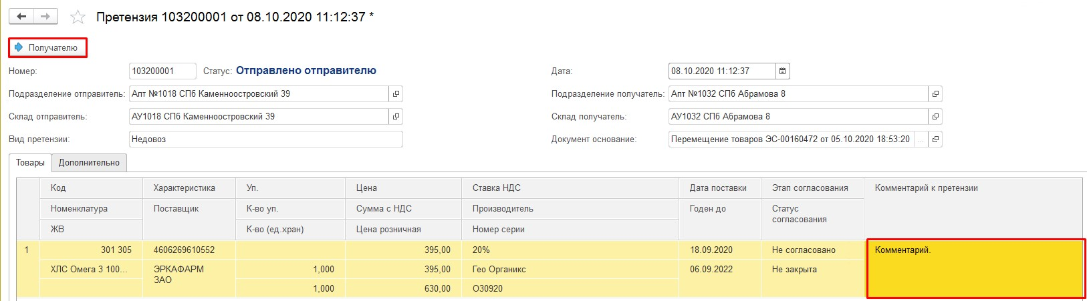The image size is (1087, 301).
Task: Open Склад получатель linked record icon
Action: point(935,117)
